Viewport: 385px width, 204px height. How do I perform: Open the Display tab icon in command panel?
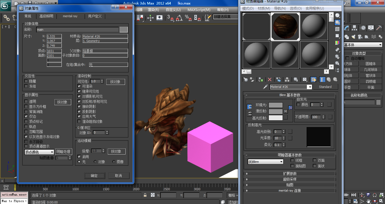coord(371,28)
